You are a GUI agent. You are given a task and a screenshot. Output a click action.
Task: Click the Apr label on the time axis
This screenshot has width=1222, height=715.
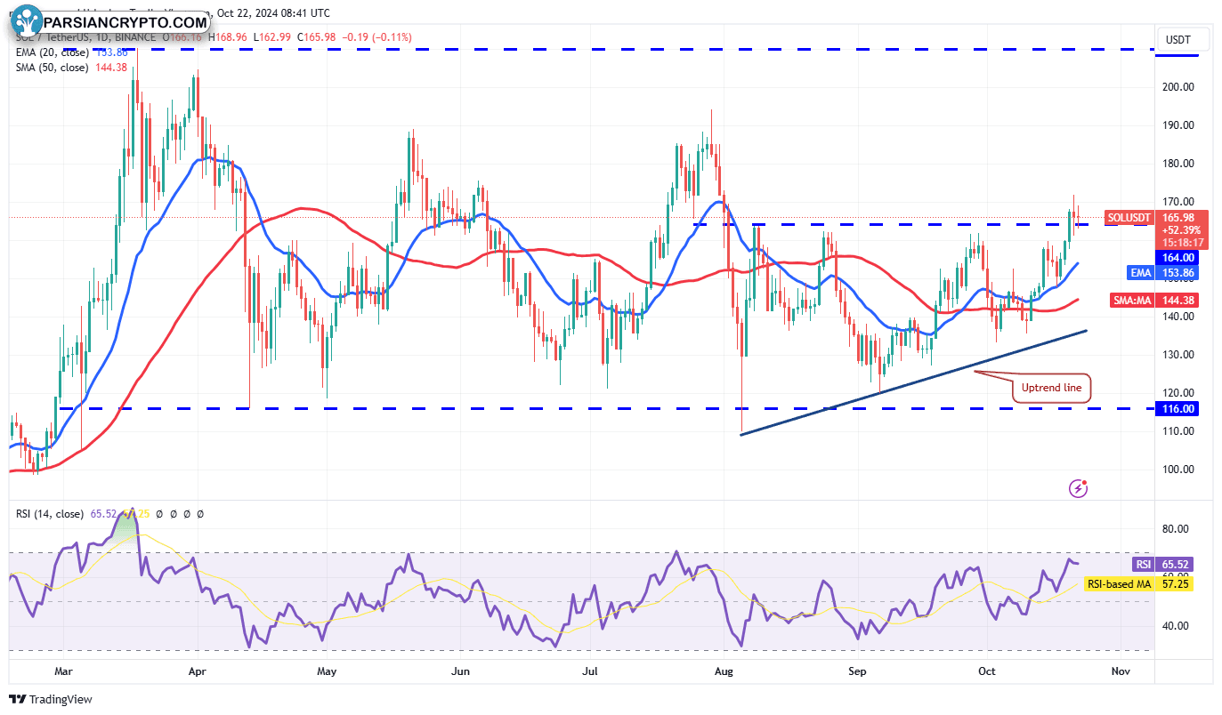[197, 672]
